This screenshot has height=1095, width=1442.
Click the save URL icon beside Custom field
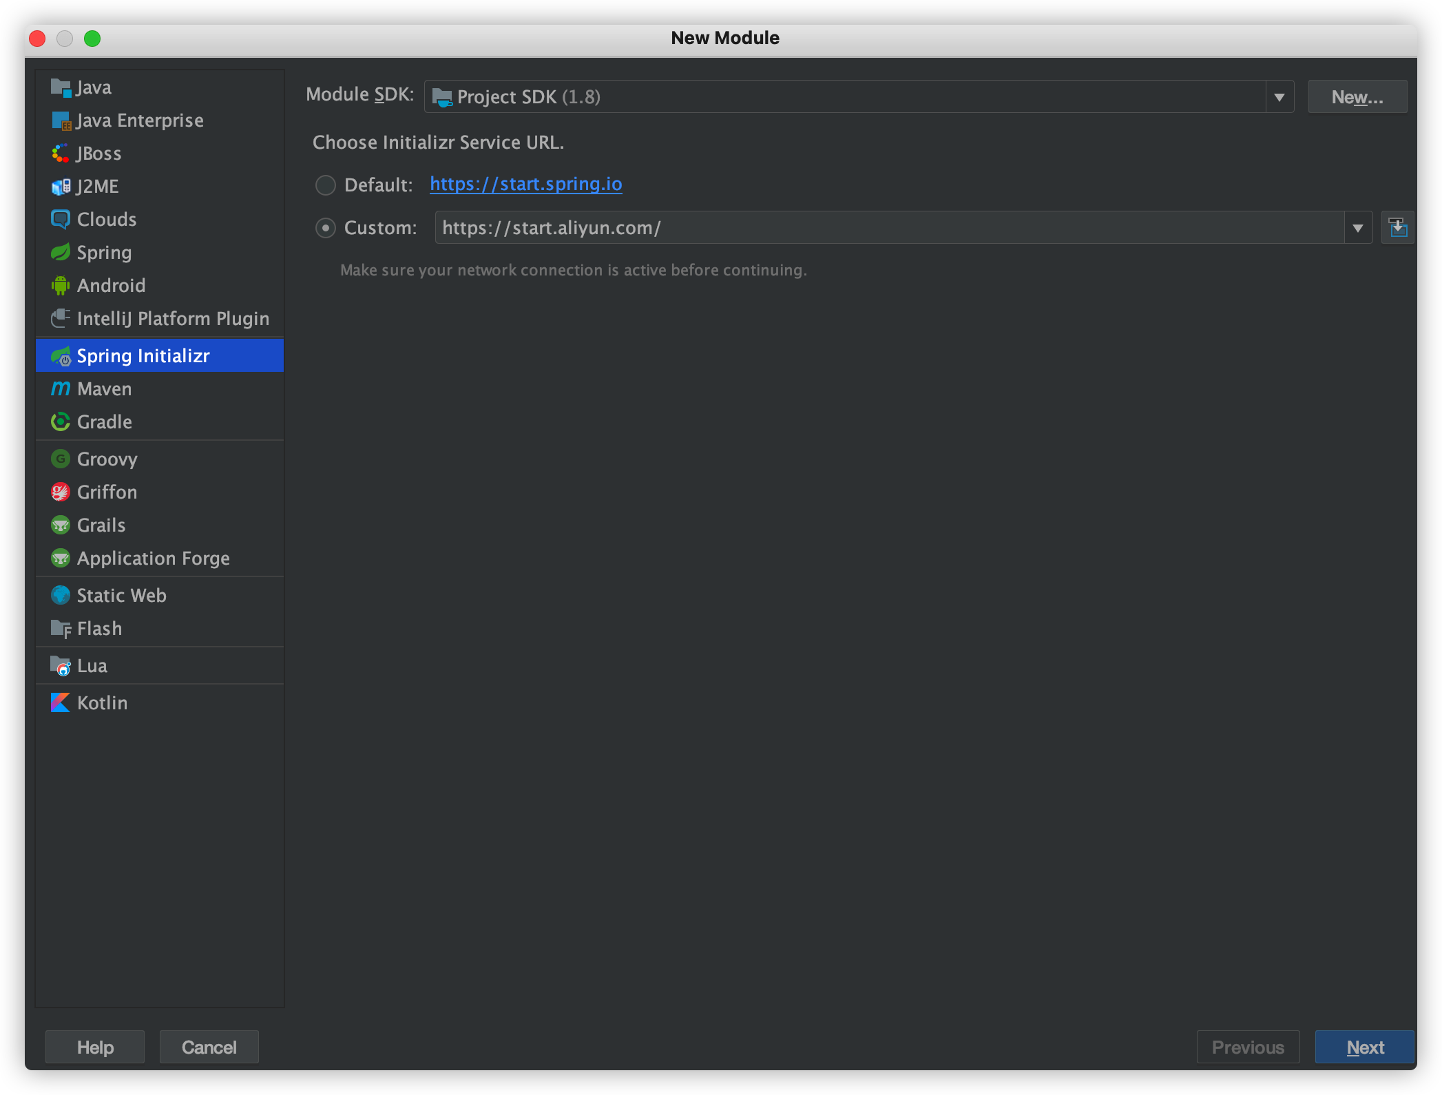tap(1397, 228)
